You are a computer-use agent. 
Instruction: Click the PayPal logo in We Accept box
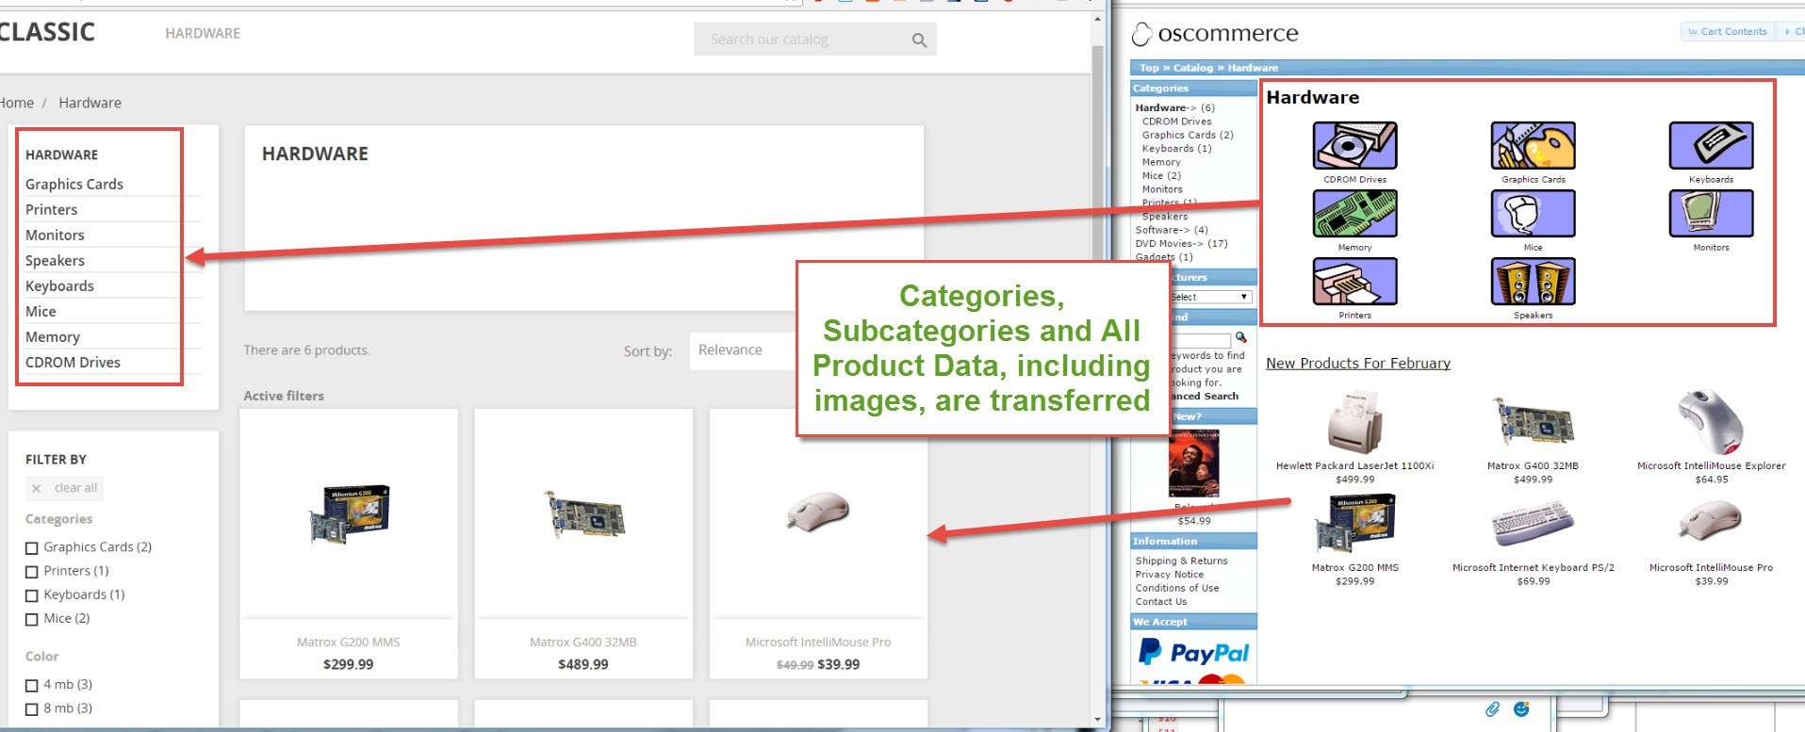pos(1193,652)
